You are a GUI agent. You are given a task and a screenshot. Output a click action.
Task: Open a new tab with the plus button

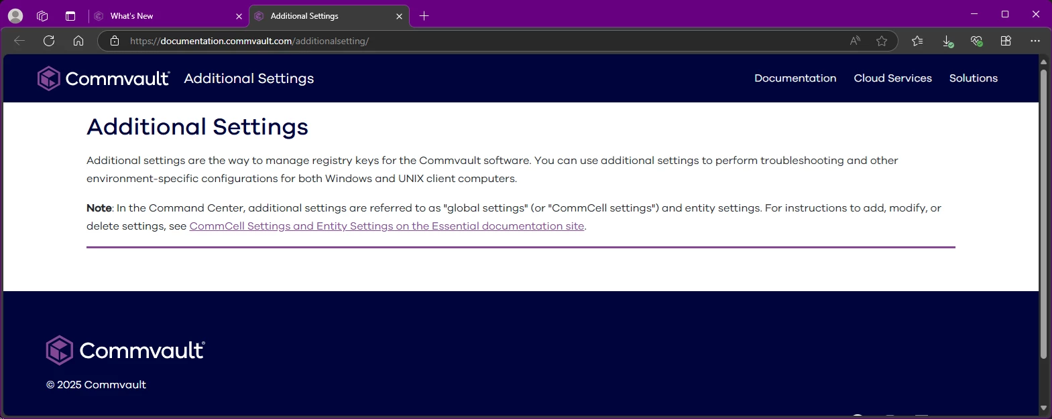(424, 16)
